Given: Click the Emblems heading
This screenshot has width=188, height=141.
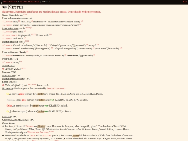Looking at the screenshot, I should [x=7, y=117].
